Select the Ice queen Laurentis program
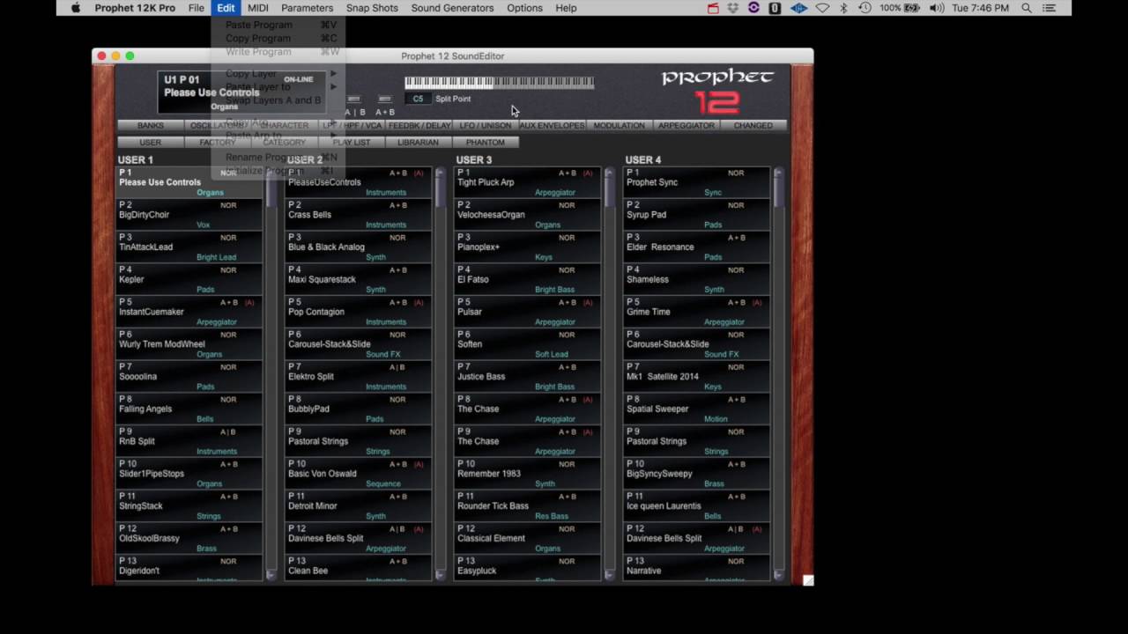 tap(697, 506)
